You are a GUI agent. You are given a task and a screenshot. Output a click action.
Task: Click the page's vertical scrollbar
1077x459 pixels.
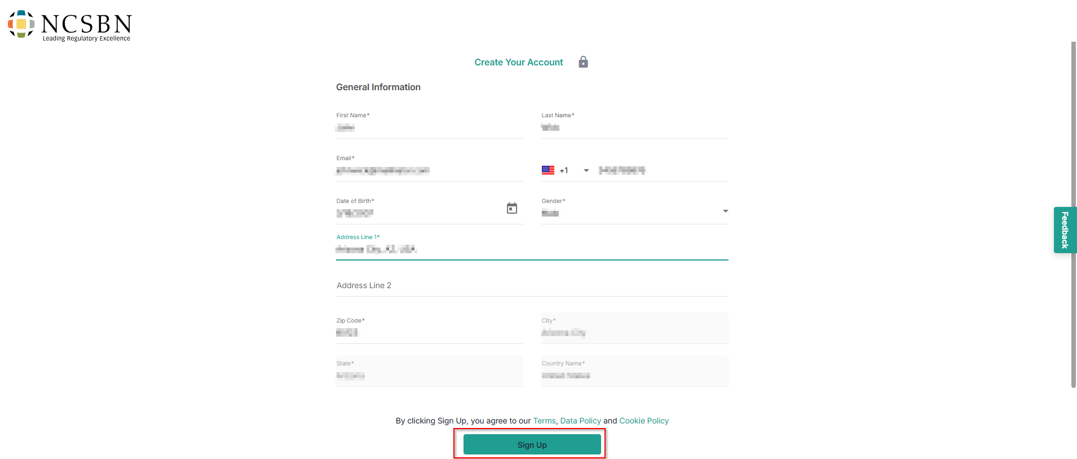[1073, 214]
